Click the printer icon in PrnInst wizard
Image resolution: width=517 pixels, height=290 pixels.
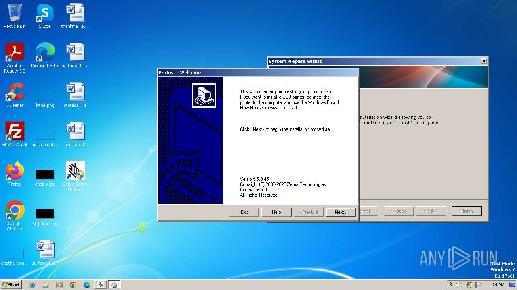[204, 95]
